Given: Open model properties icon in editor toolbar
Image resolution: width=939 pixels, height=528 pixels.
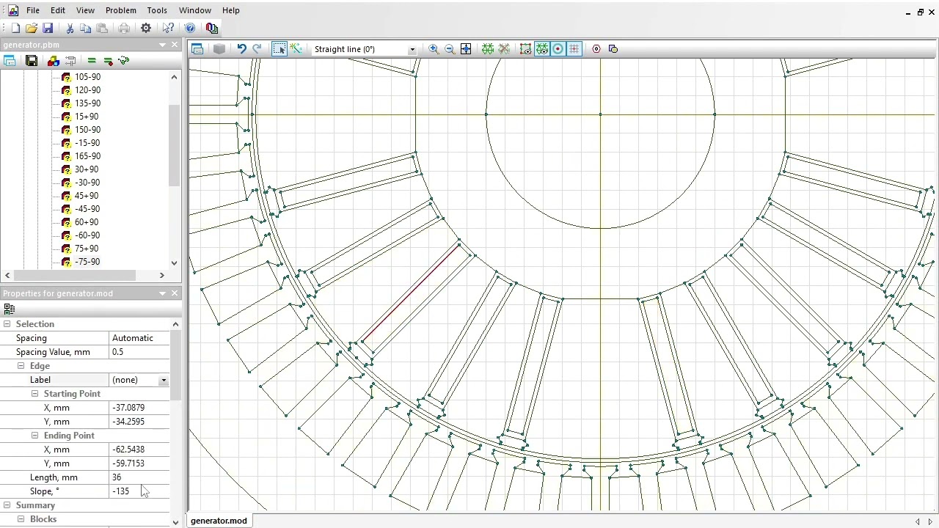Looking at the screenshot, I should [197, 49].
